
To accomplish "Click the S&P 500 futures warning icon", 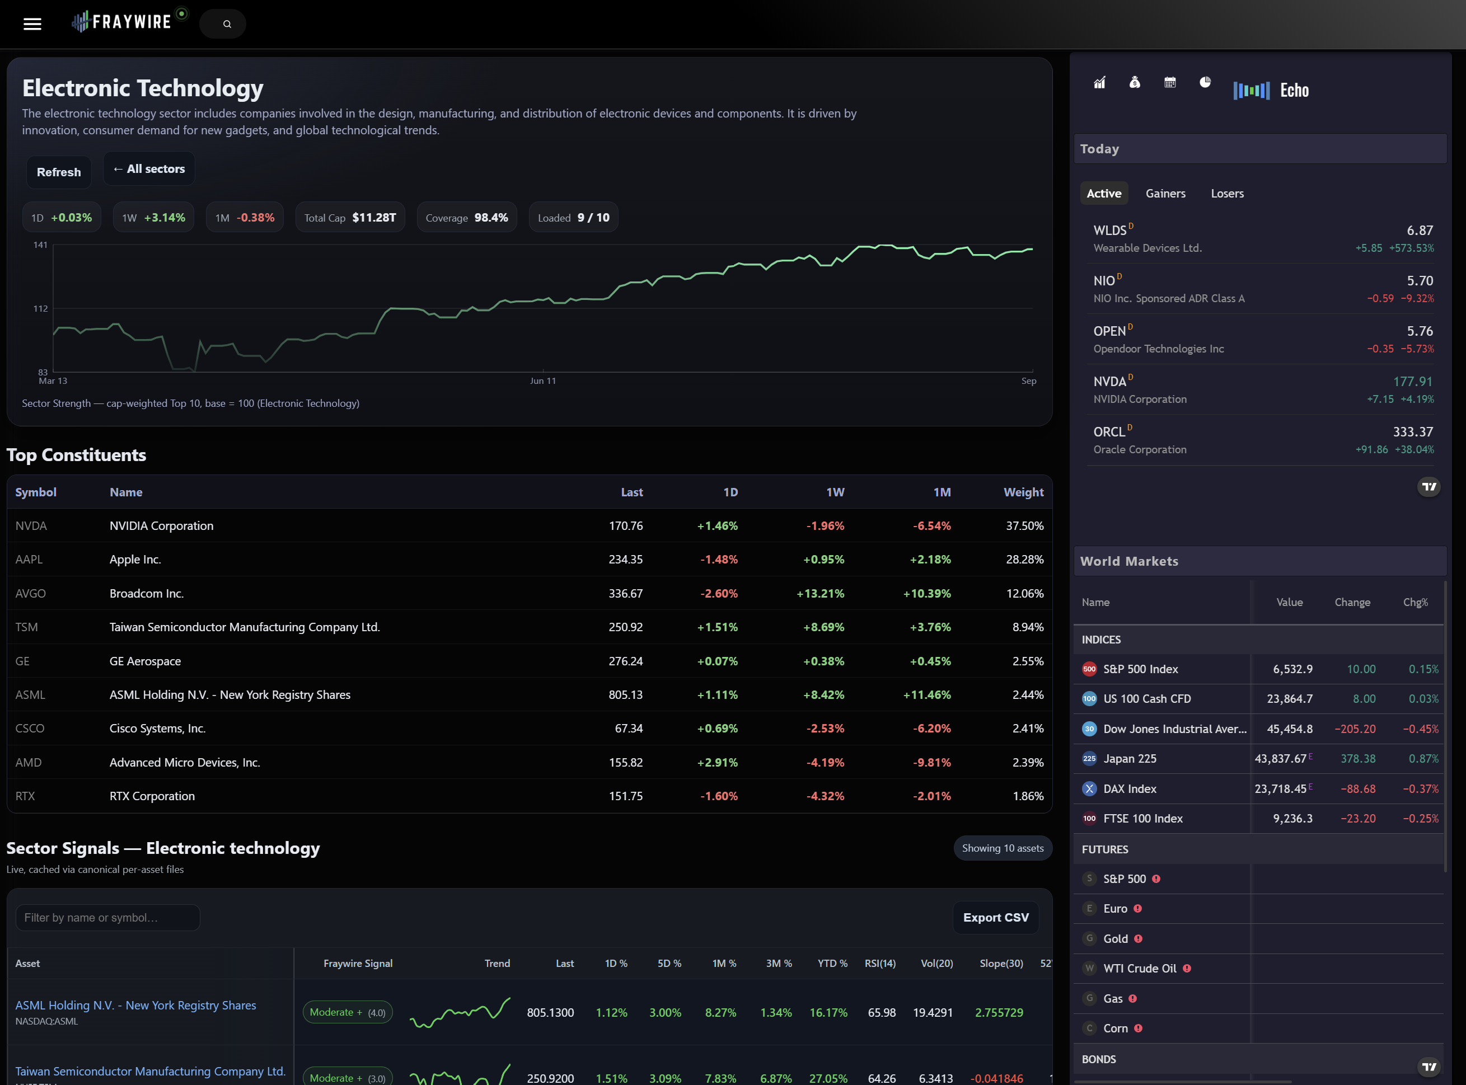I will (1156, 879).
